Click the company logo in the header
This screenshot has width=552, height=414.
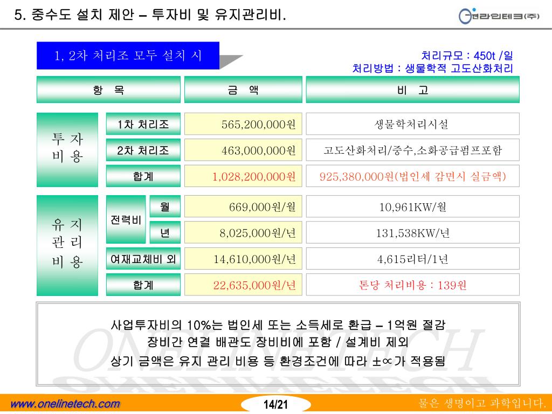click(499, 16)
